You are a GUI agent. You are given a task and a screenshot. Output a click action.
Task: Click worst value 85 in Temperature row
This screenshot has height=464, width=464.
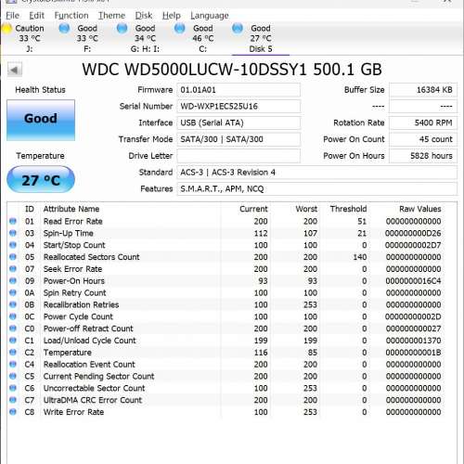coord(312,353)
